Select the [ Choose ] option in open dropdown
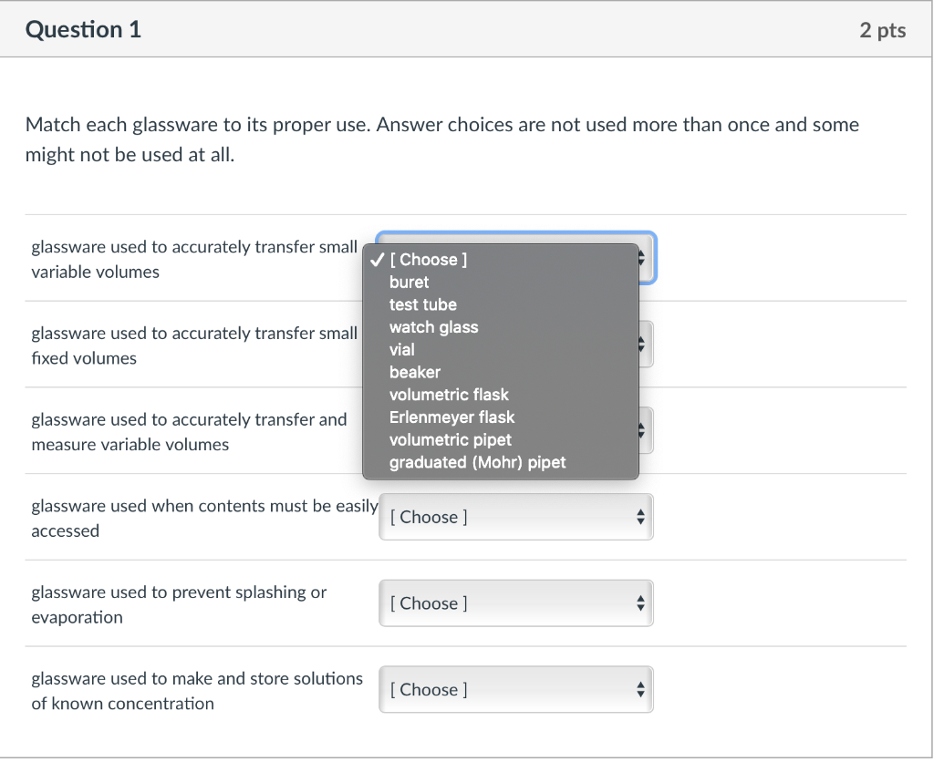Screen dimensions: 934x762 [501, 260]
